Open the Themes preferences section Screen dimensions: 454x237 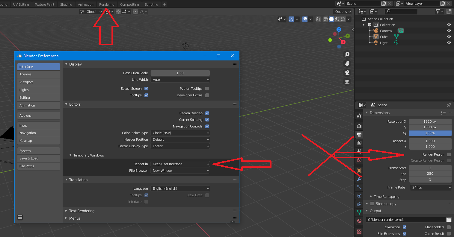(39, 74)
